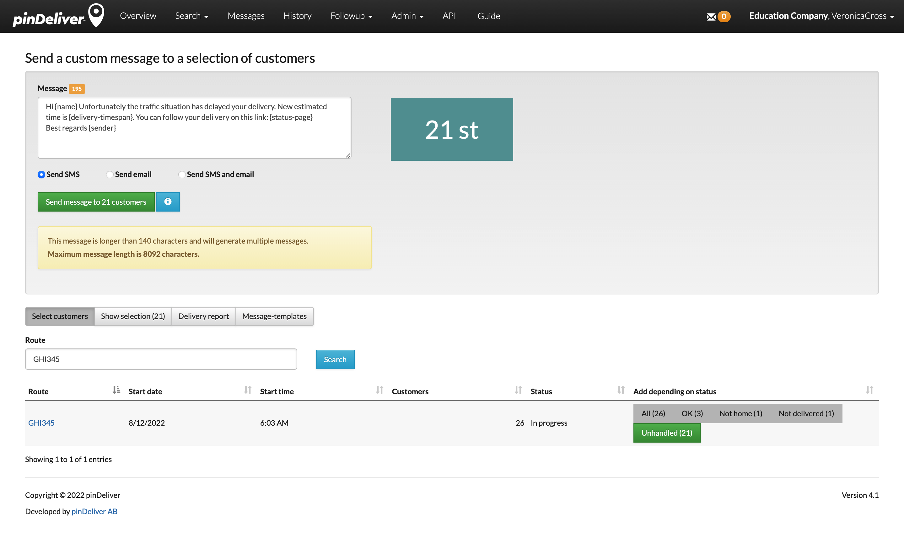This screenshot has width=904, height=533.
Task: Click the teal 21 st counter box
Action: (x=452, y=129)
